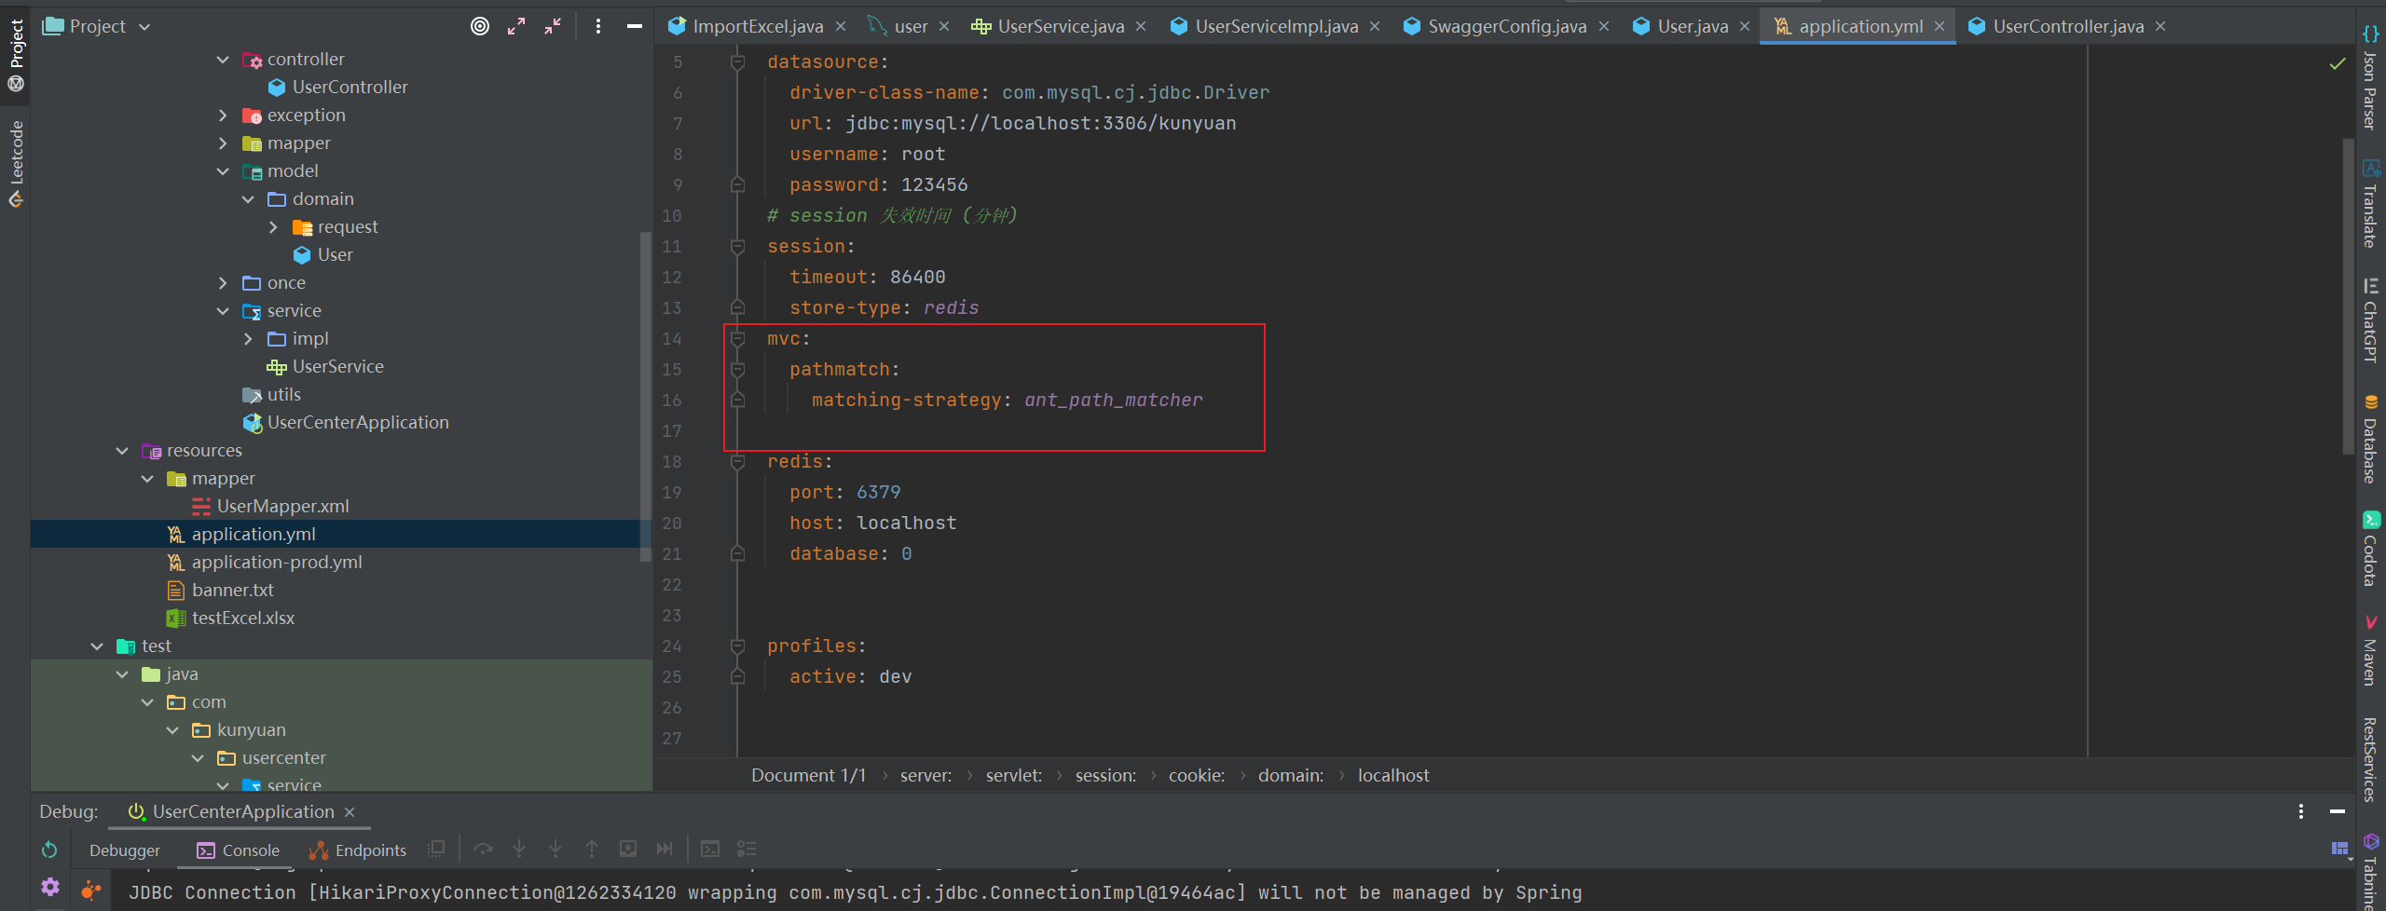Open debug settings gear icon
The image size is (2386, 911).
pos(50,887)
